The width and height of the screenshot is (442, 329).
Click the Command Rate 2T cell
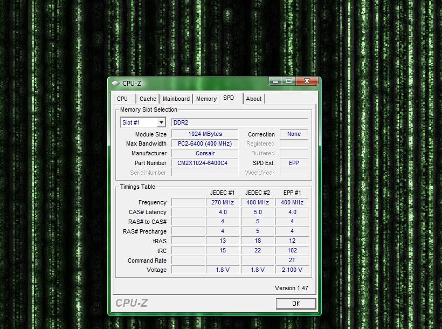click(292, 260)
